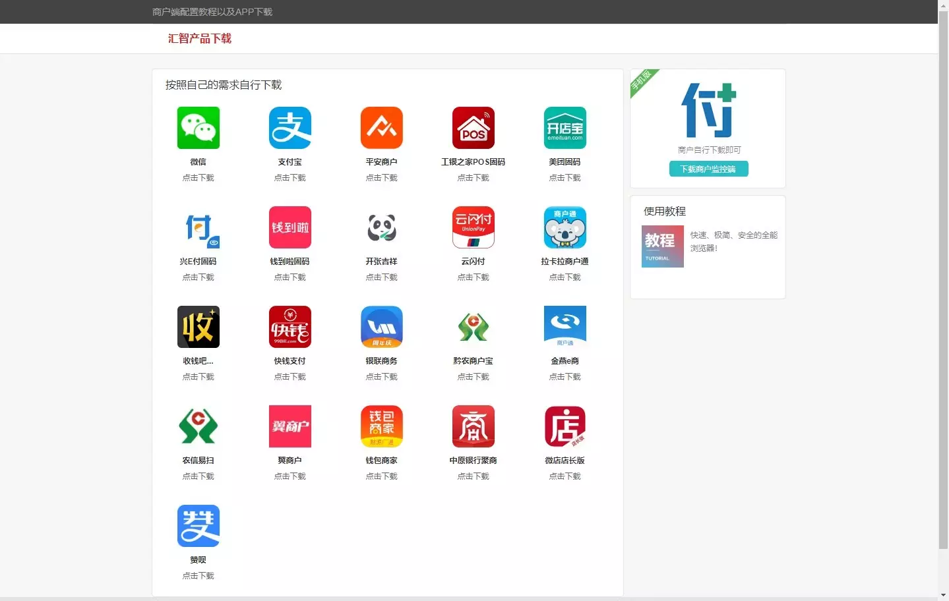Select the large blue 付 logo

[708, 110]
